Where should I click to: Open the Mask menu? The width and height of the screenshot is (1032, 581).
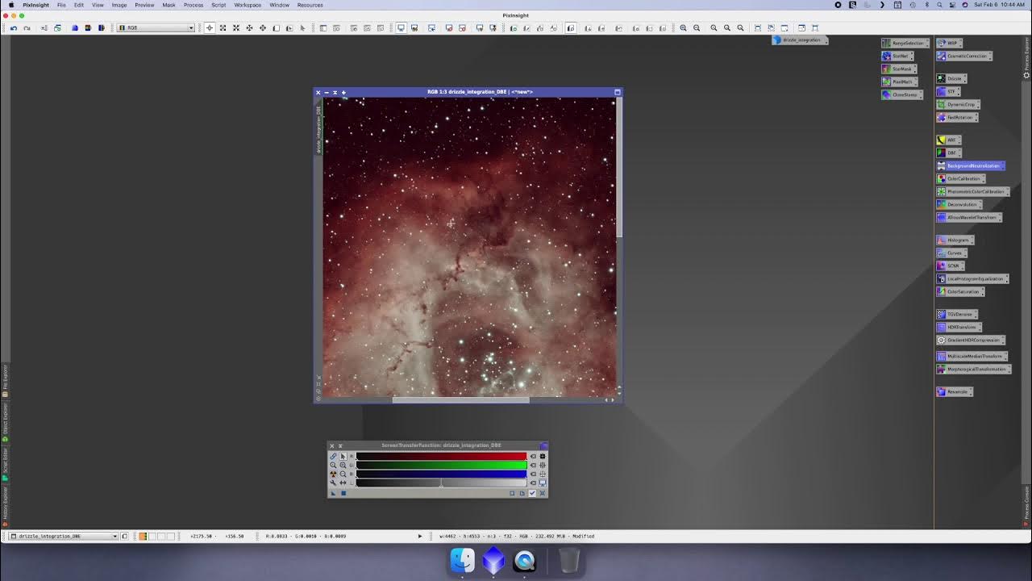point(169,5)
